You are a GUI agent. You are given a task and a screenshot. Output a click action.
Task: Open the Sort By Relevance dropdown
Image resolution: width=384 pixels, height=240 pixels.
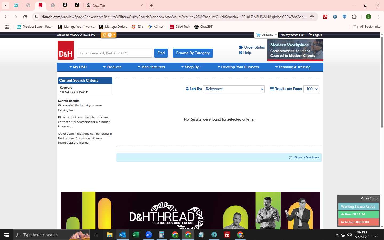(x=234, y=89)
